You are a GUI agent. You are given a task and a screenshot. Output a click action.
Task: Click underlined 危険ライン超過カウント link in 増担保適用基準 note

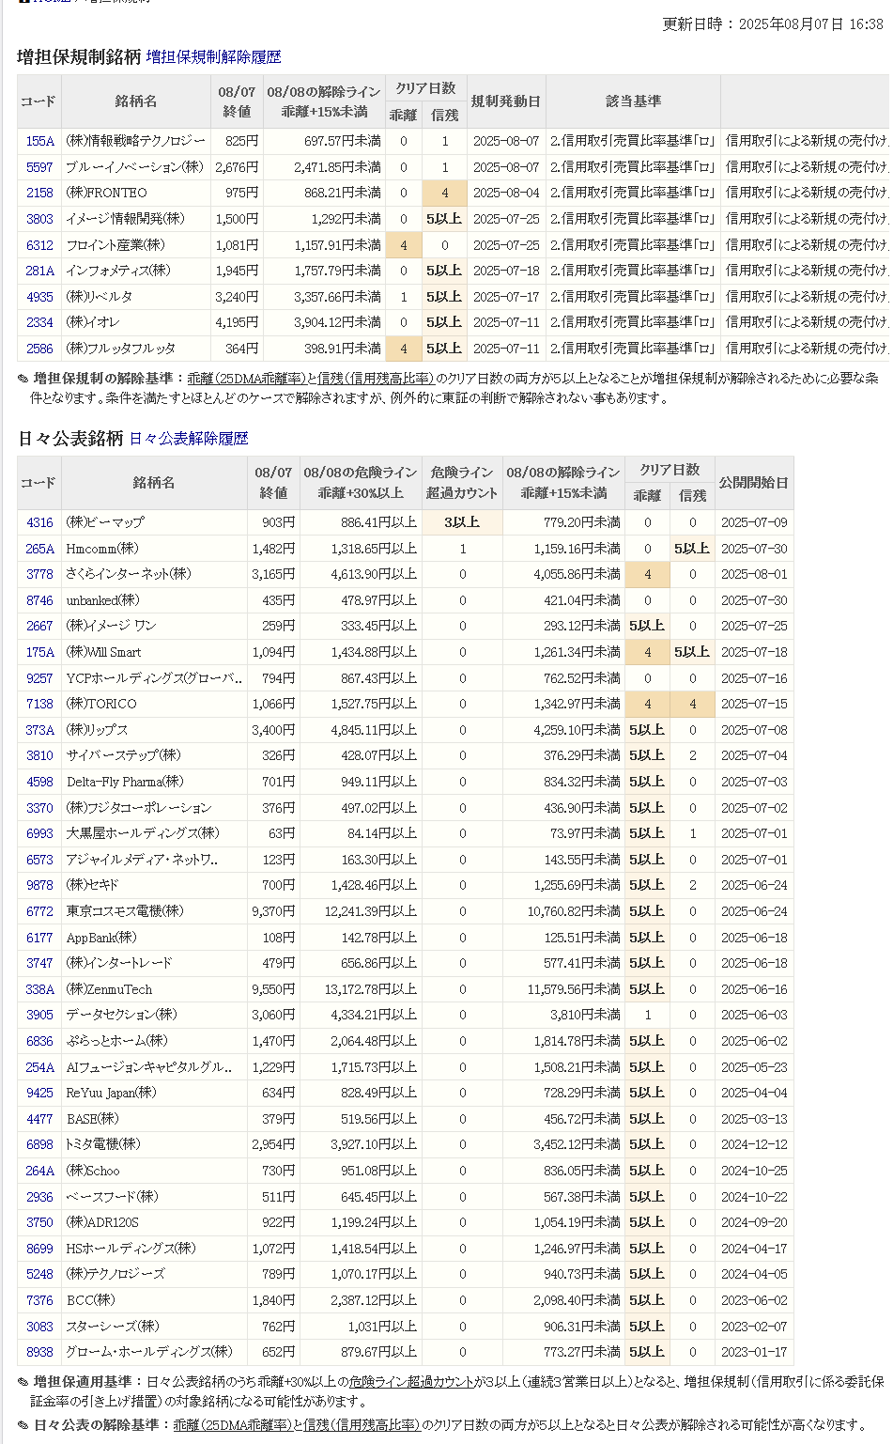[x=411, y=1382]
